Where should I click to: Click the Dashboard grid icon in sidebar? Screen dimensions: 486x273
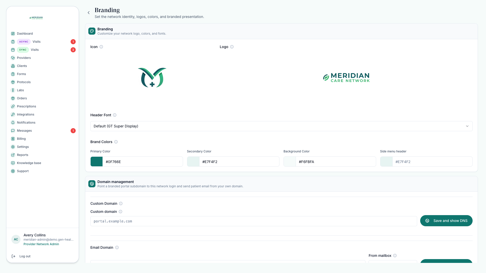[13, 34]
